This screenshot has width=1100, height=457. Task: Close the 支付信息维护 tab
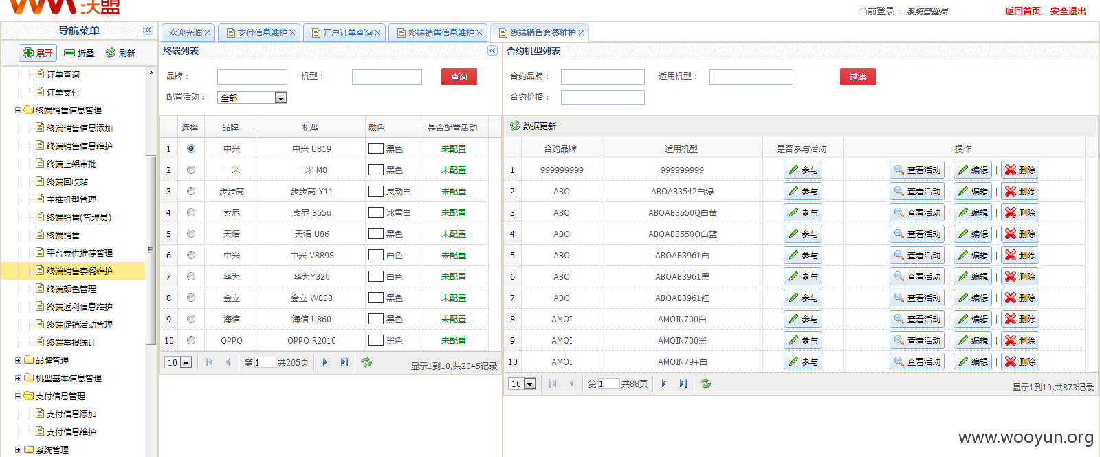(292, 33)
